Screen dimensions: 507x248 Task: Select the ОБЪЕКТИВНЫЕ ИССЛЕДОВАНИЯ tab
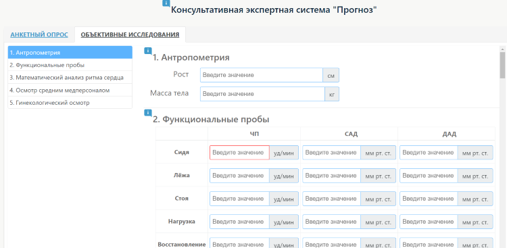(x=130, y=34)
